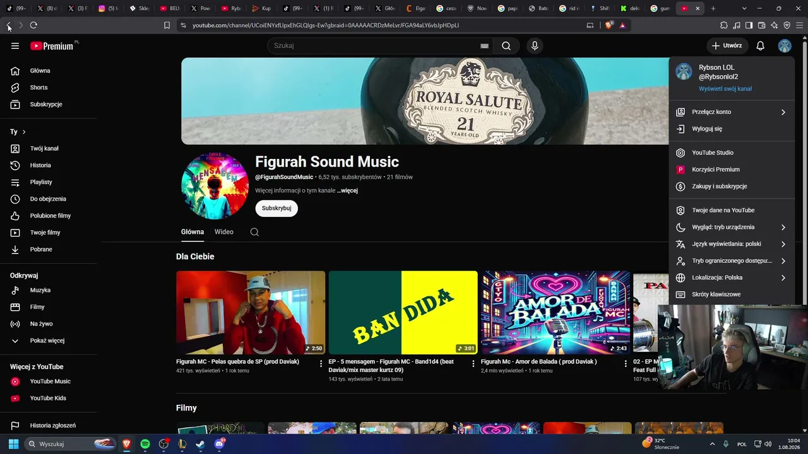Open Brave Rewards triangle icon

tap(622, 25)
